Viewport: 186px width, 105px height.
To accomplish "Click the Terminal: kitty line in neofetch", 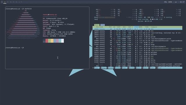I will click(49, 30).
